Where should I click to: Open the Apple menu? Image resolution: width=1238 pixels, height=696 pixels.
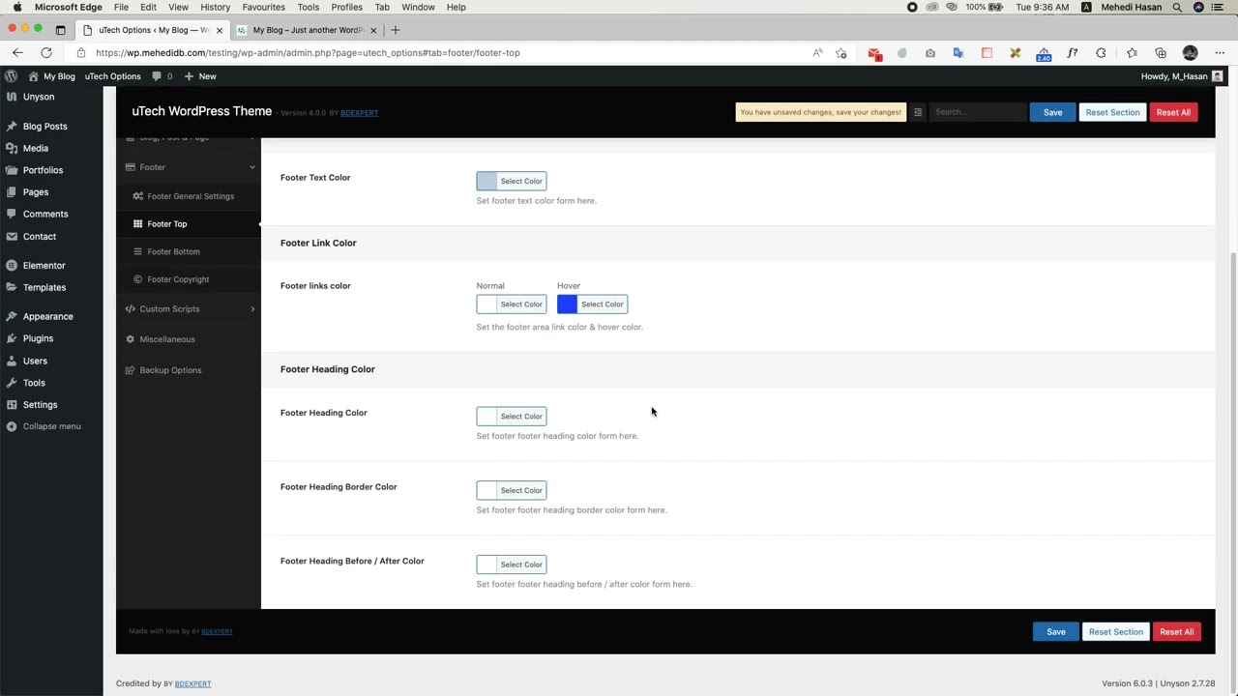pyautogui.click(x=16, y=7)
